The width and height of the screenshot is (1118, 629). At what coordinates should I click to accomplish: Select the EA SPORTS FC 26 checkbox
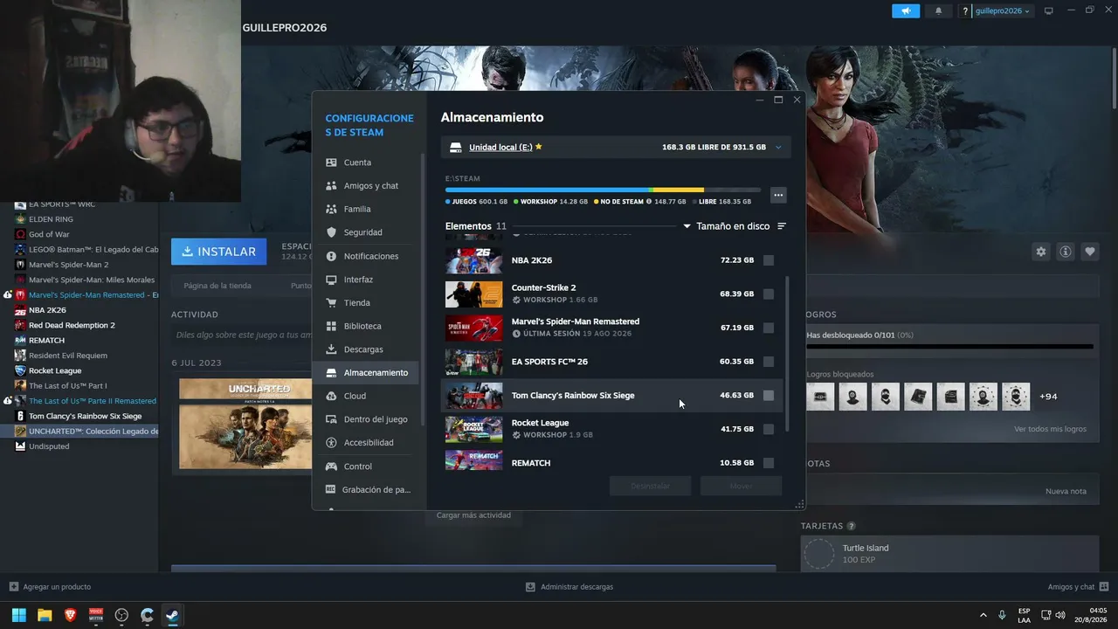click(769, 362)
